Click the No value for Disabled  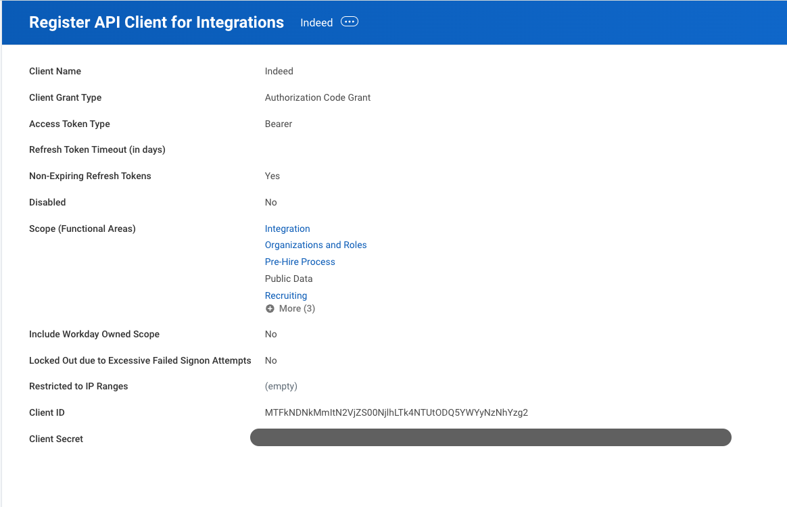270,202
